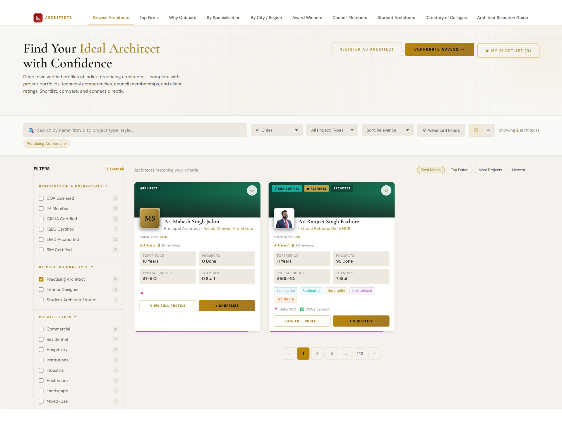Click Register as Architect button
The width and height of the screenshot is (562, 421).
366,49
